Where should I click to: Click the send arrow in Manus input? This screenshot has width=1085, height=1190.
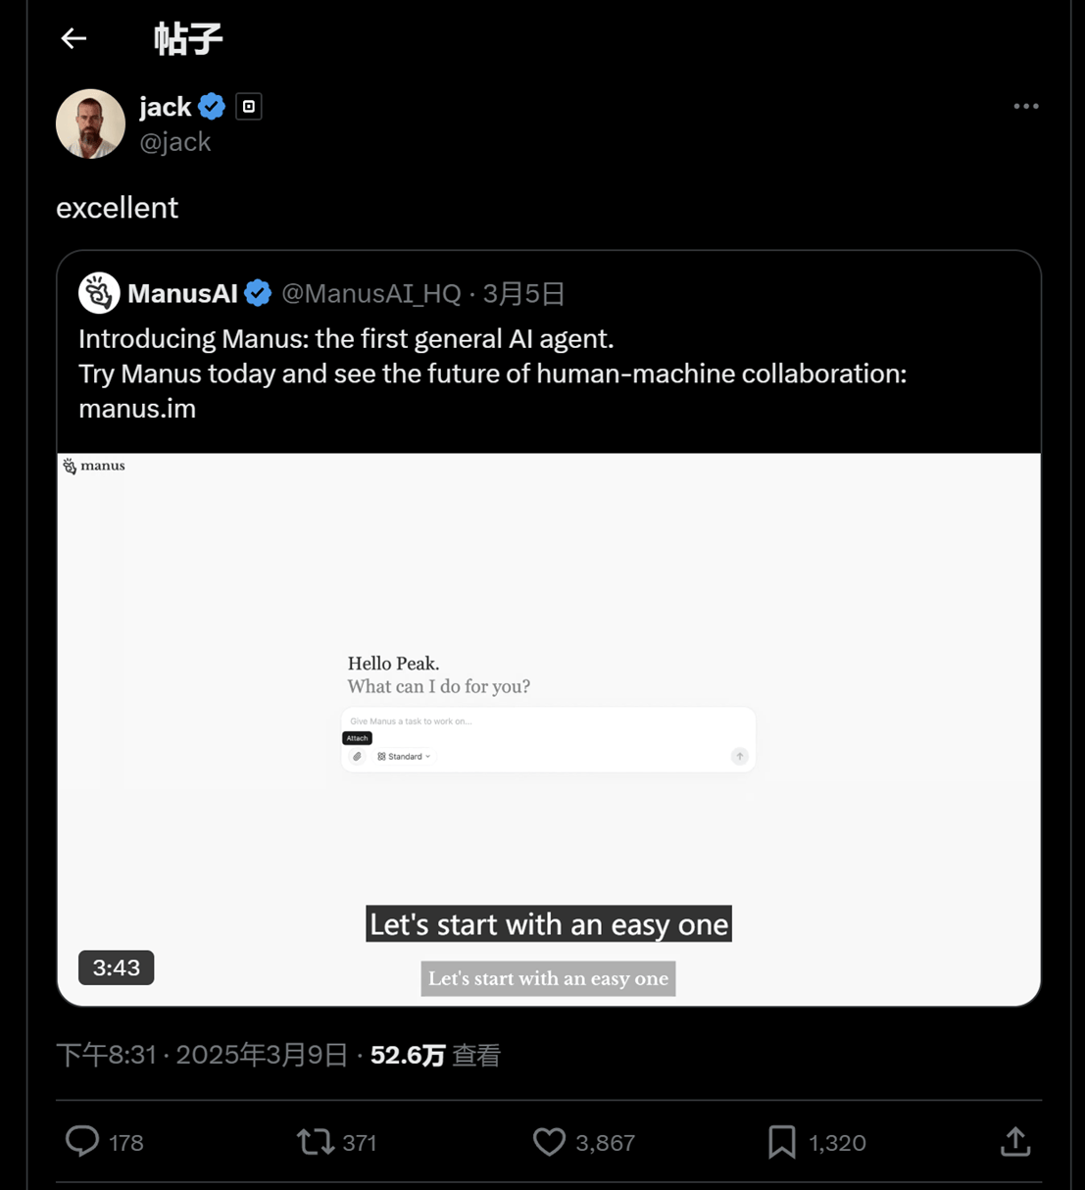click(x=739, y=756)
